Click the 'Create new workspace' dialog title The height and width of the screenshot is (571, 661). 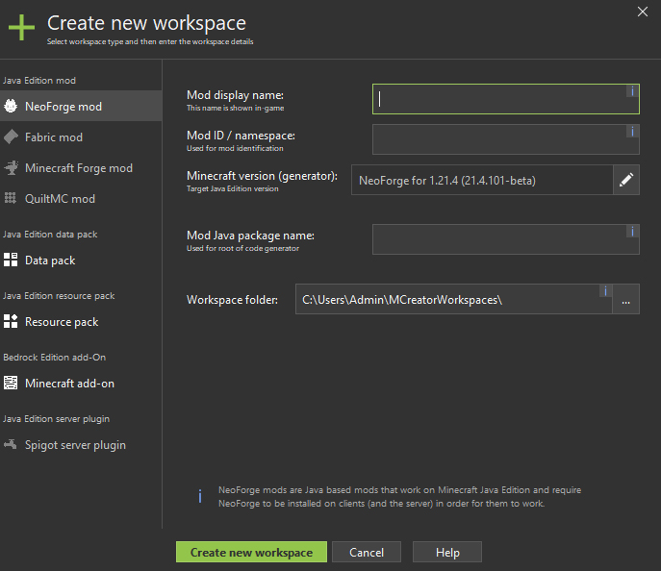[146, 23]
